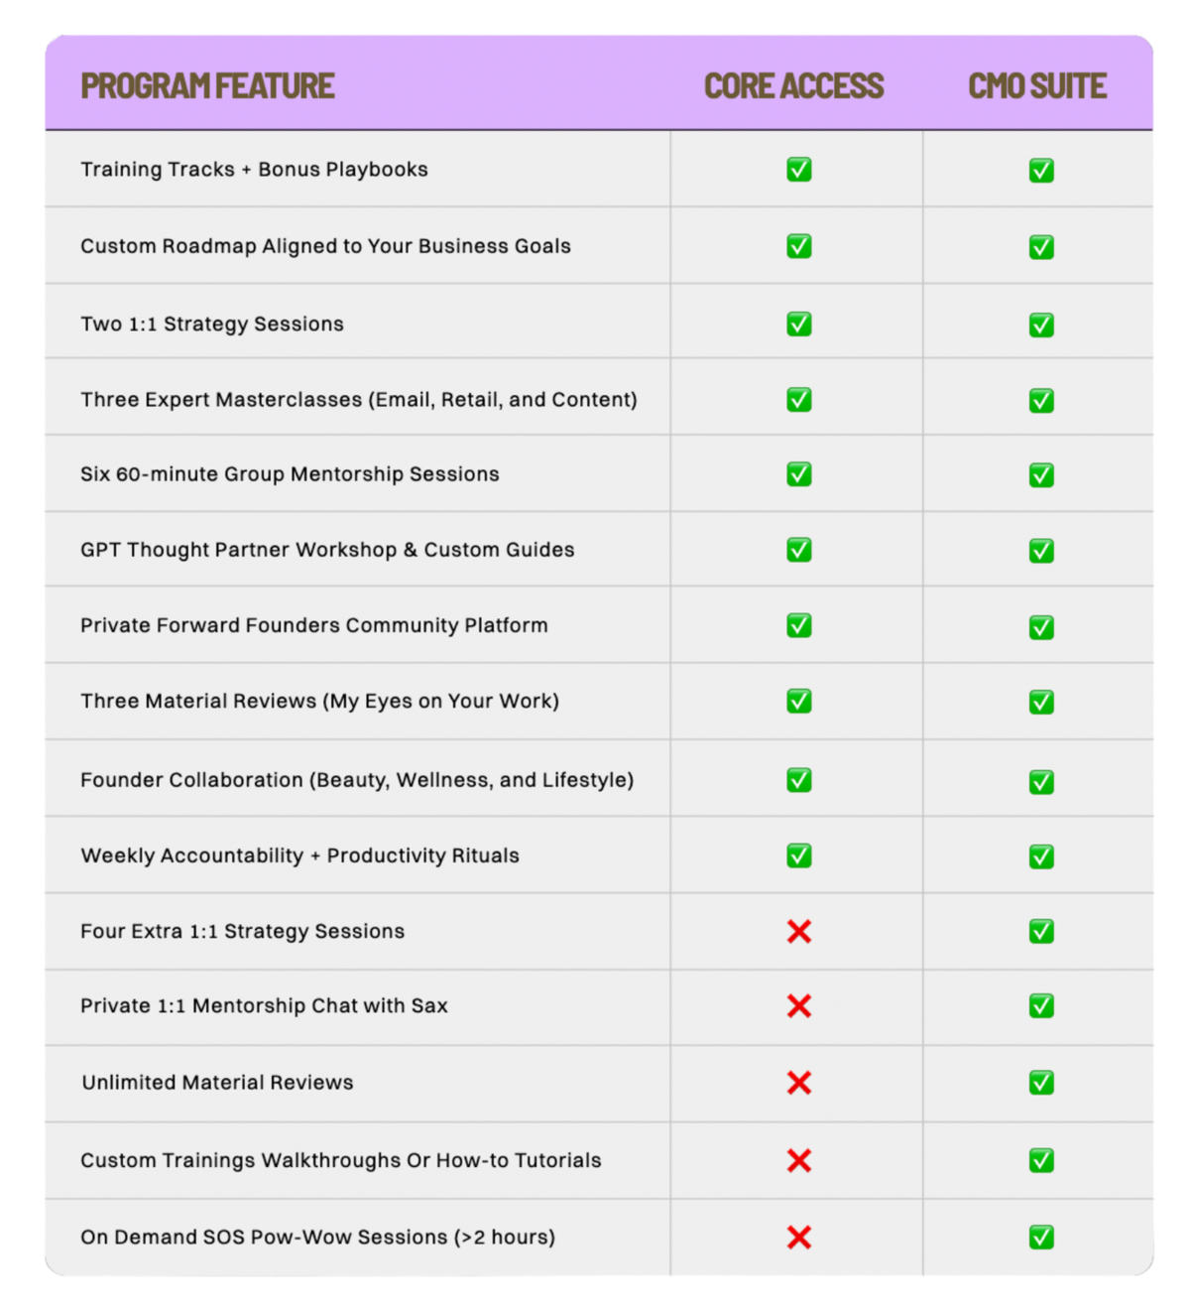
Task: Click red X for Four Extra Strategy Sessions
Action: (798, 931)
